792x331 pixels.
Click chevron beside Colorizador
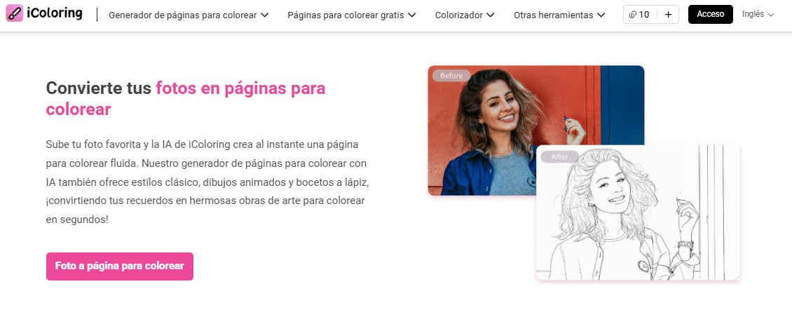[491, 15]
